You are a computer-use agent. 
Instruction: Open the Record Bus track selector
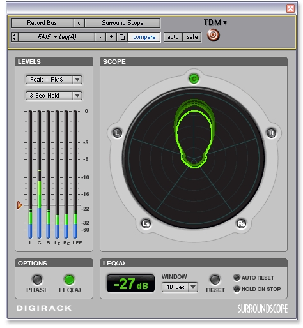(x=42, y=23)
